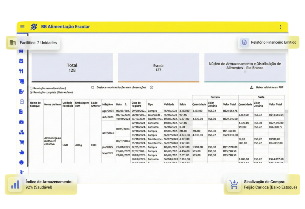Screen dimensions: 305x209
Task: Open the fork and knife meals icon
Action: pyautogui.click(x=21, y=71)
